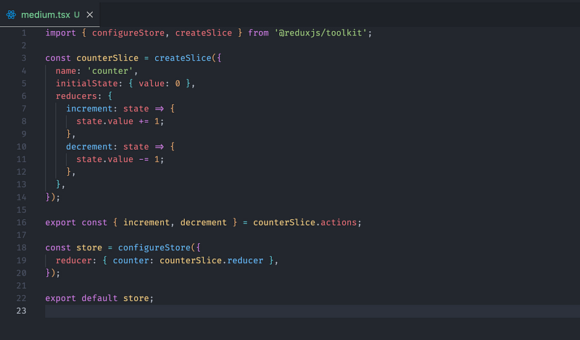Image resolution: width=580 pixels, height=340 pixels.
Task: Click the 'export' keyword on line 16
Action: click(60, 222)
